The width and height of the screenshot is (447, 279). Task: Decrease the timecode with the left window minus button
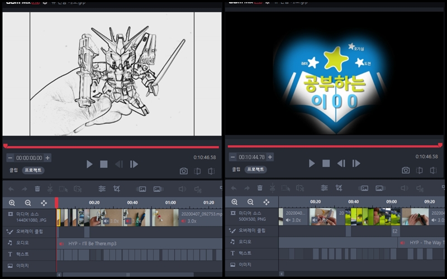(10, 158)
